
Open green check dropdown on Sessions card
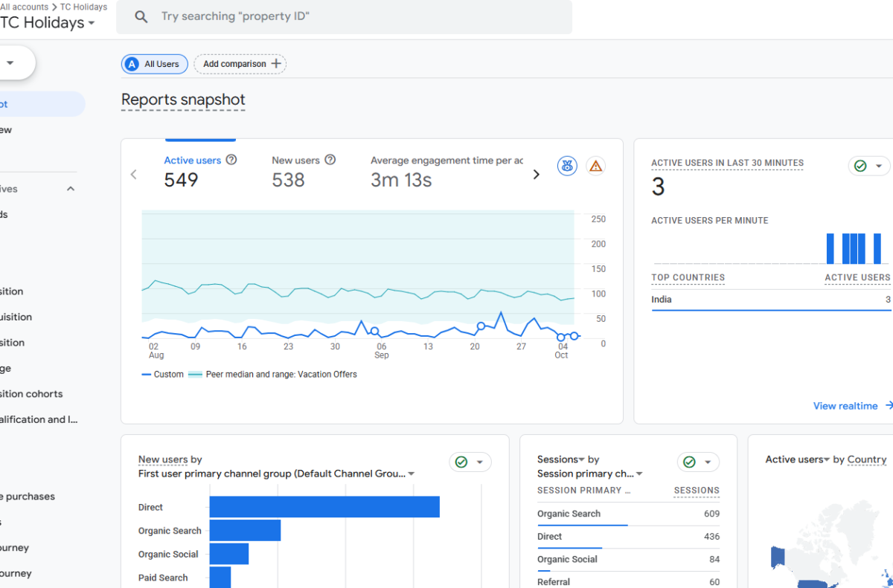pos(698,462)
